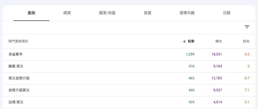Open the filter rows icon
Viewport: 258px width, 109px height.
(x=247, y=27)
